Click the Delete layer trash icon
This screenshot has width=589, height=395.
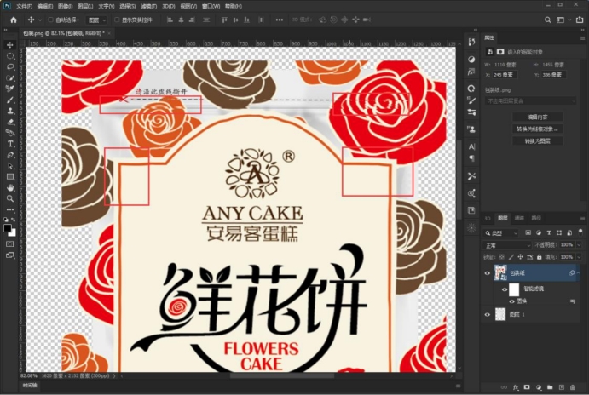573,387
